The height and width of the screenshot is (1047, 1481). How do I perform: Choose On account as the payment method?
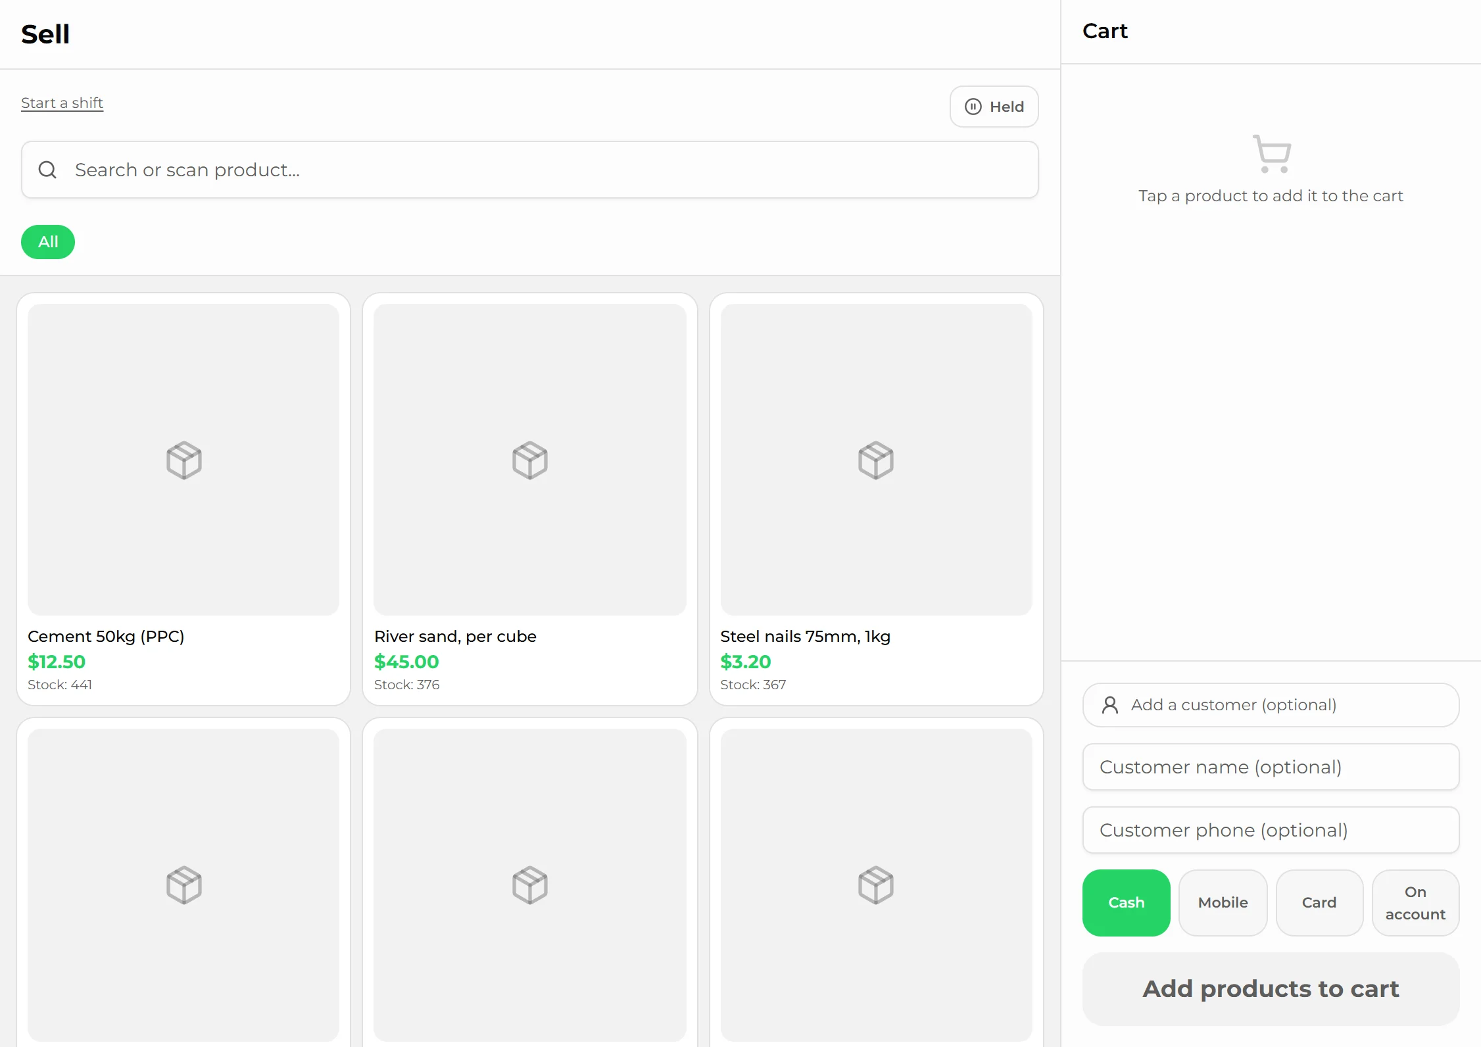coord(1415,902)
